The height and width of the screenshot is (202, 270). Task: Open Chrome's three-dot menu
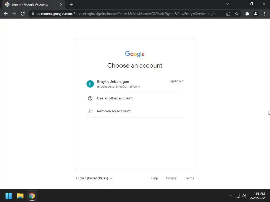click(264, 14)
